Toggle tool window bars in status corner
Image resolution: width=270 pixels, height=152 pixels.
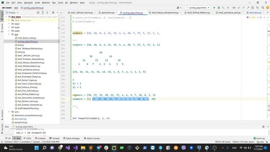coord(2,142)
